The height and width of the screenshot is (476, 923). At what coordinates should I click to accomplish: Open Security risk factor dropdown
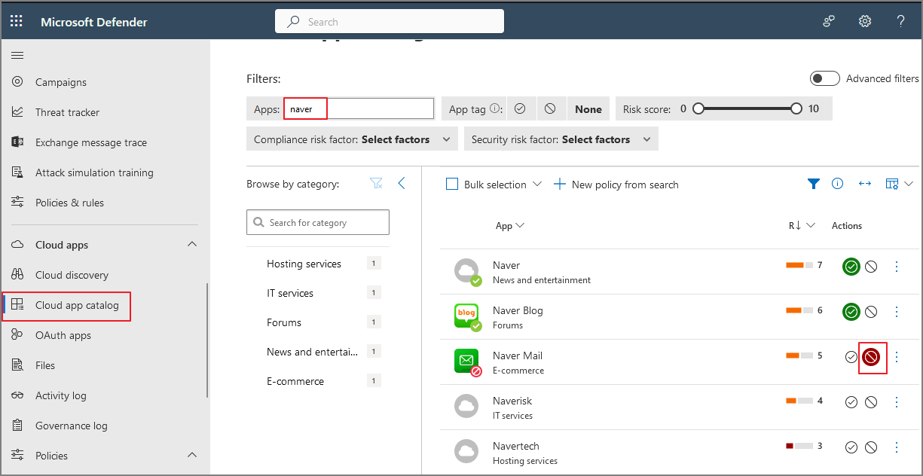click(x=561, y=139)
